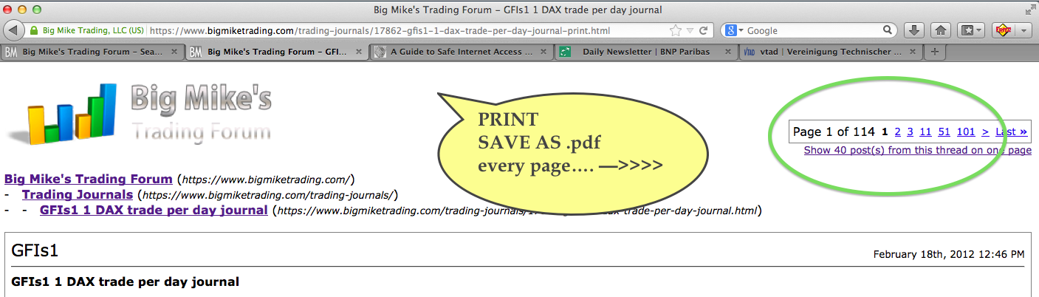Click into the Google search field
This screenshot has height=297, width=1039.
[812, 31]
